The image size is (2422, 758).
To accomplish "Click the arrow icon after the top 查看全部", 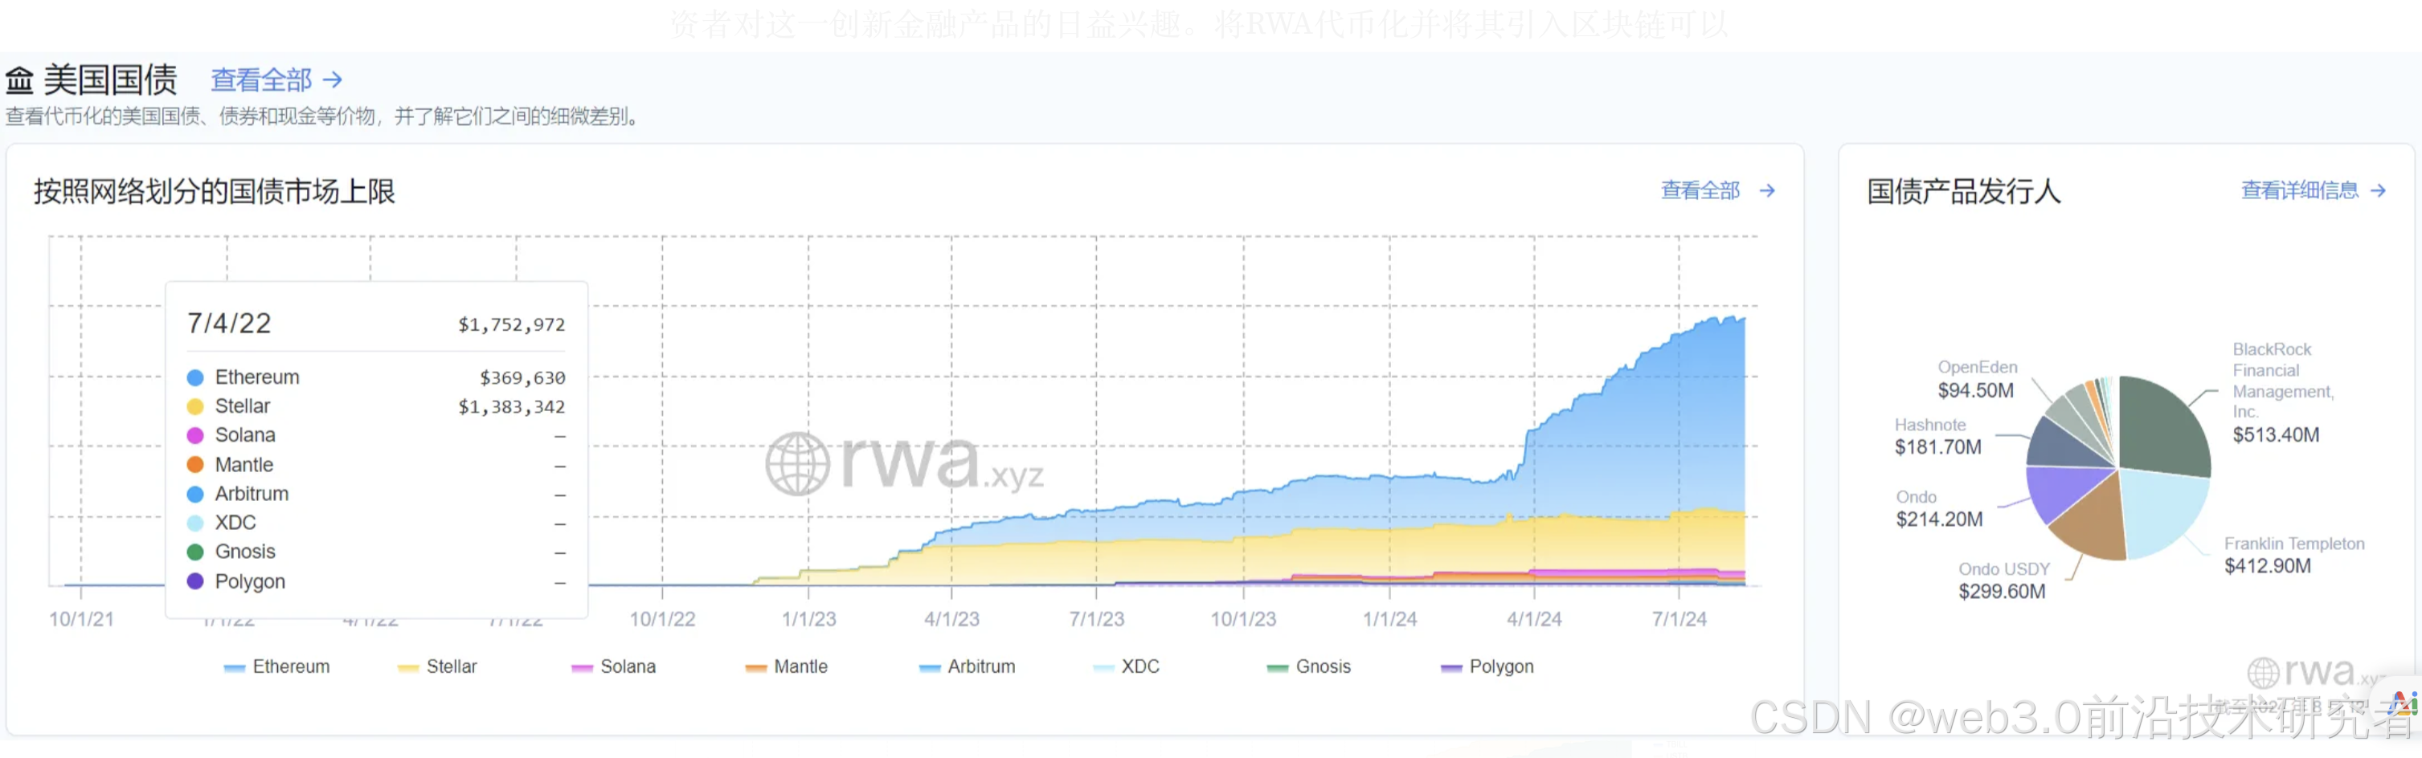I will 332,79.
